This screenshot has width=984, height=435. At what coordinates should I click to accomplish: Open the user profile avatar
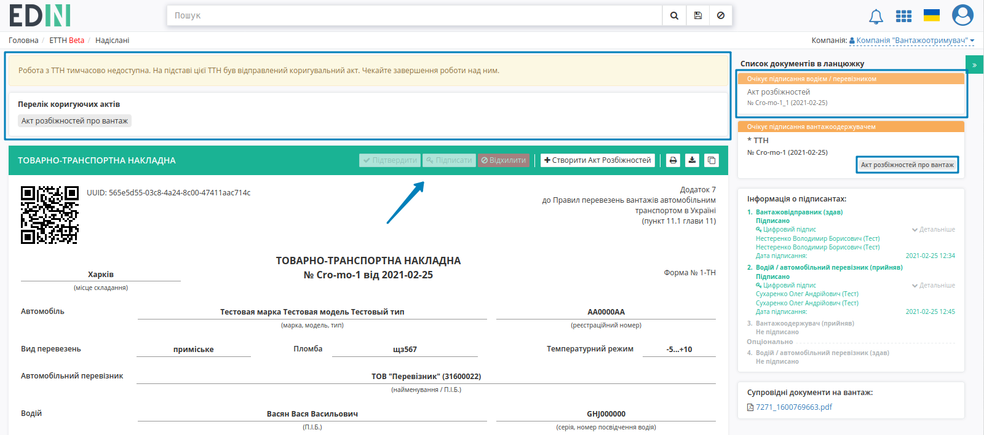coord(962,15)
